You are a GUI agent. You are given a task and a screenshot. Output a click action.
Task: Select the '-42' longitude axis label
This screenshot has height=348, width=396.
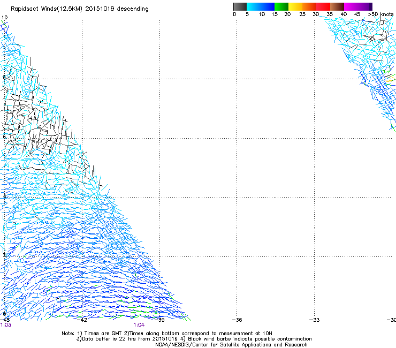pyautogui.click(x=82, y=320)
